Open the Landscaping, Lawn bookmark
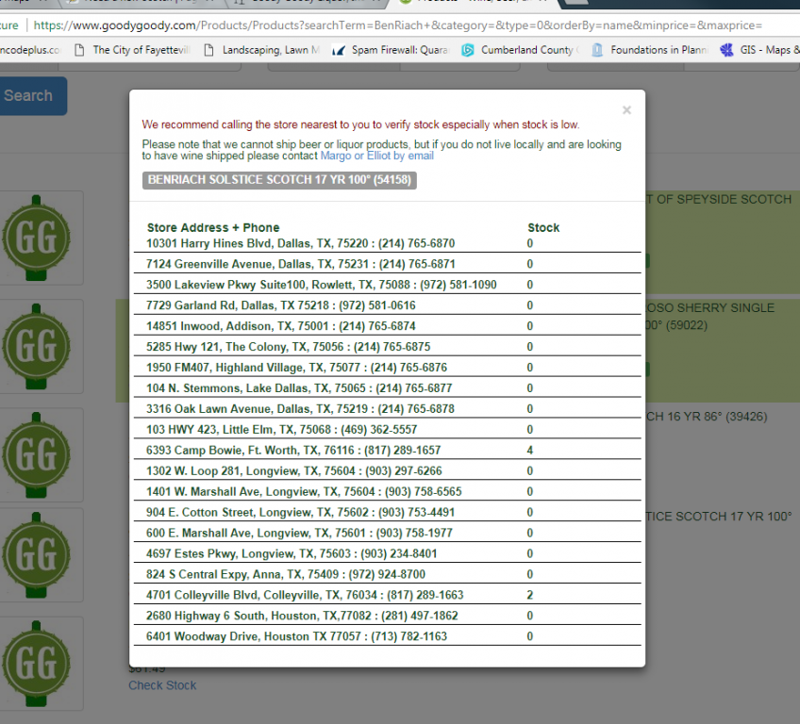 [x=262, y=50]
